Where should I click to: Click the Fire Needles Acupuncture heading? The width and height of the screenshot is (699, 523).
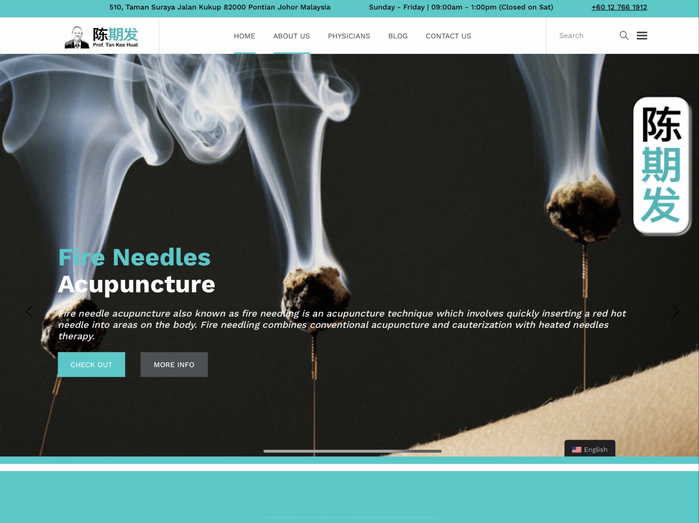136,271
